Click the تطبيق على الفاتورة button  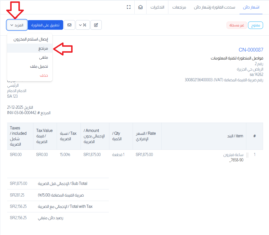[45, 25]
